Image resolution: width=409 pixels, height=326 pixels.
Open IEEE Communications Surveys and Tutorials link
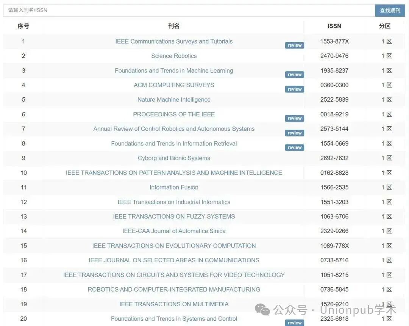click(174, 41)
